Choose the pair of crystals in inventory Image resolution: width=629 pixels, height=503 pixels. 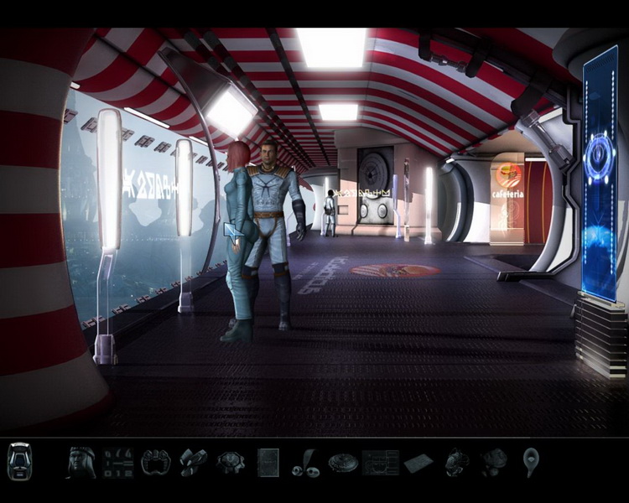click(193, 462)
